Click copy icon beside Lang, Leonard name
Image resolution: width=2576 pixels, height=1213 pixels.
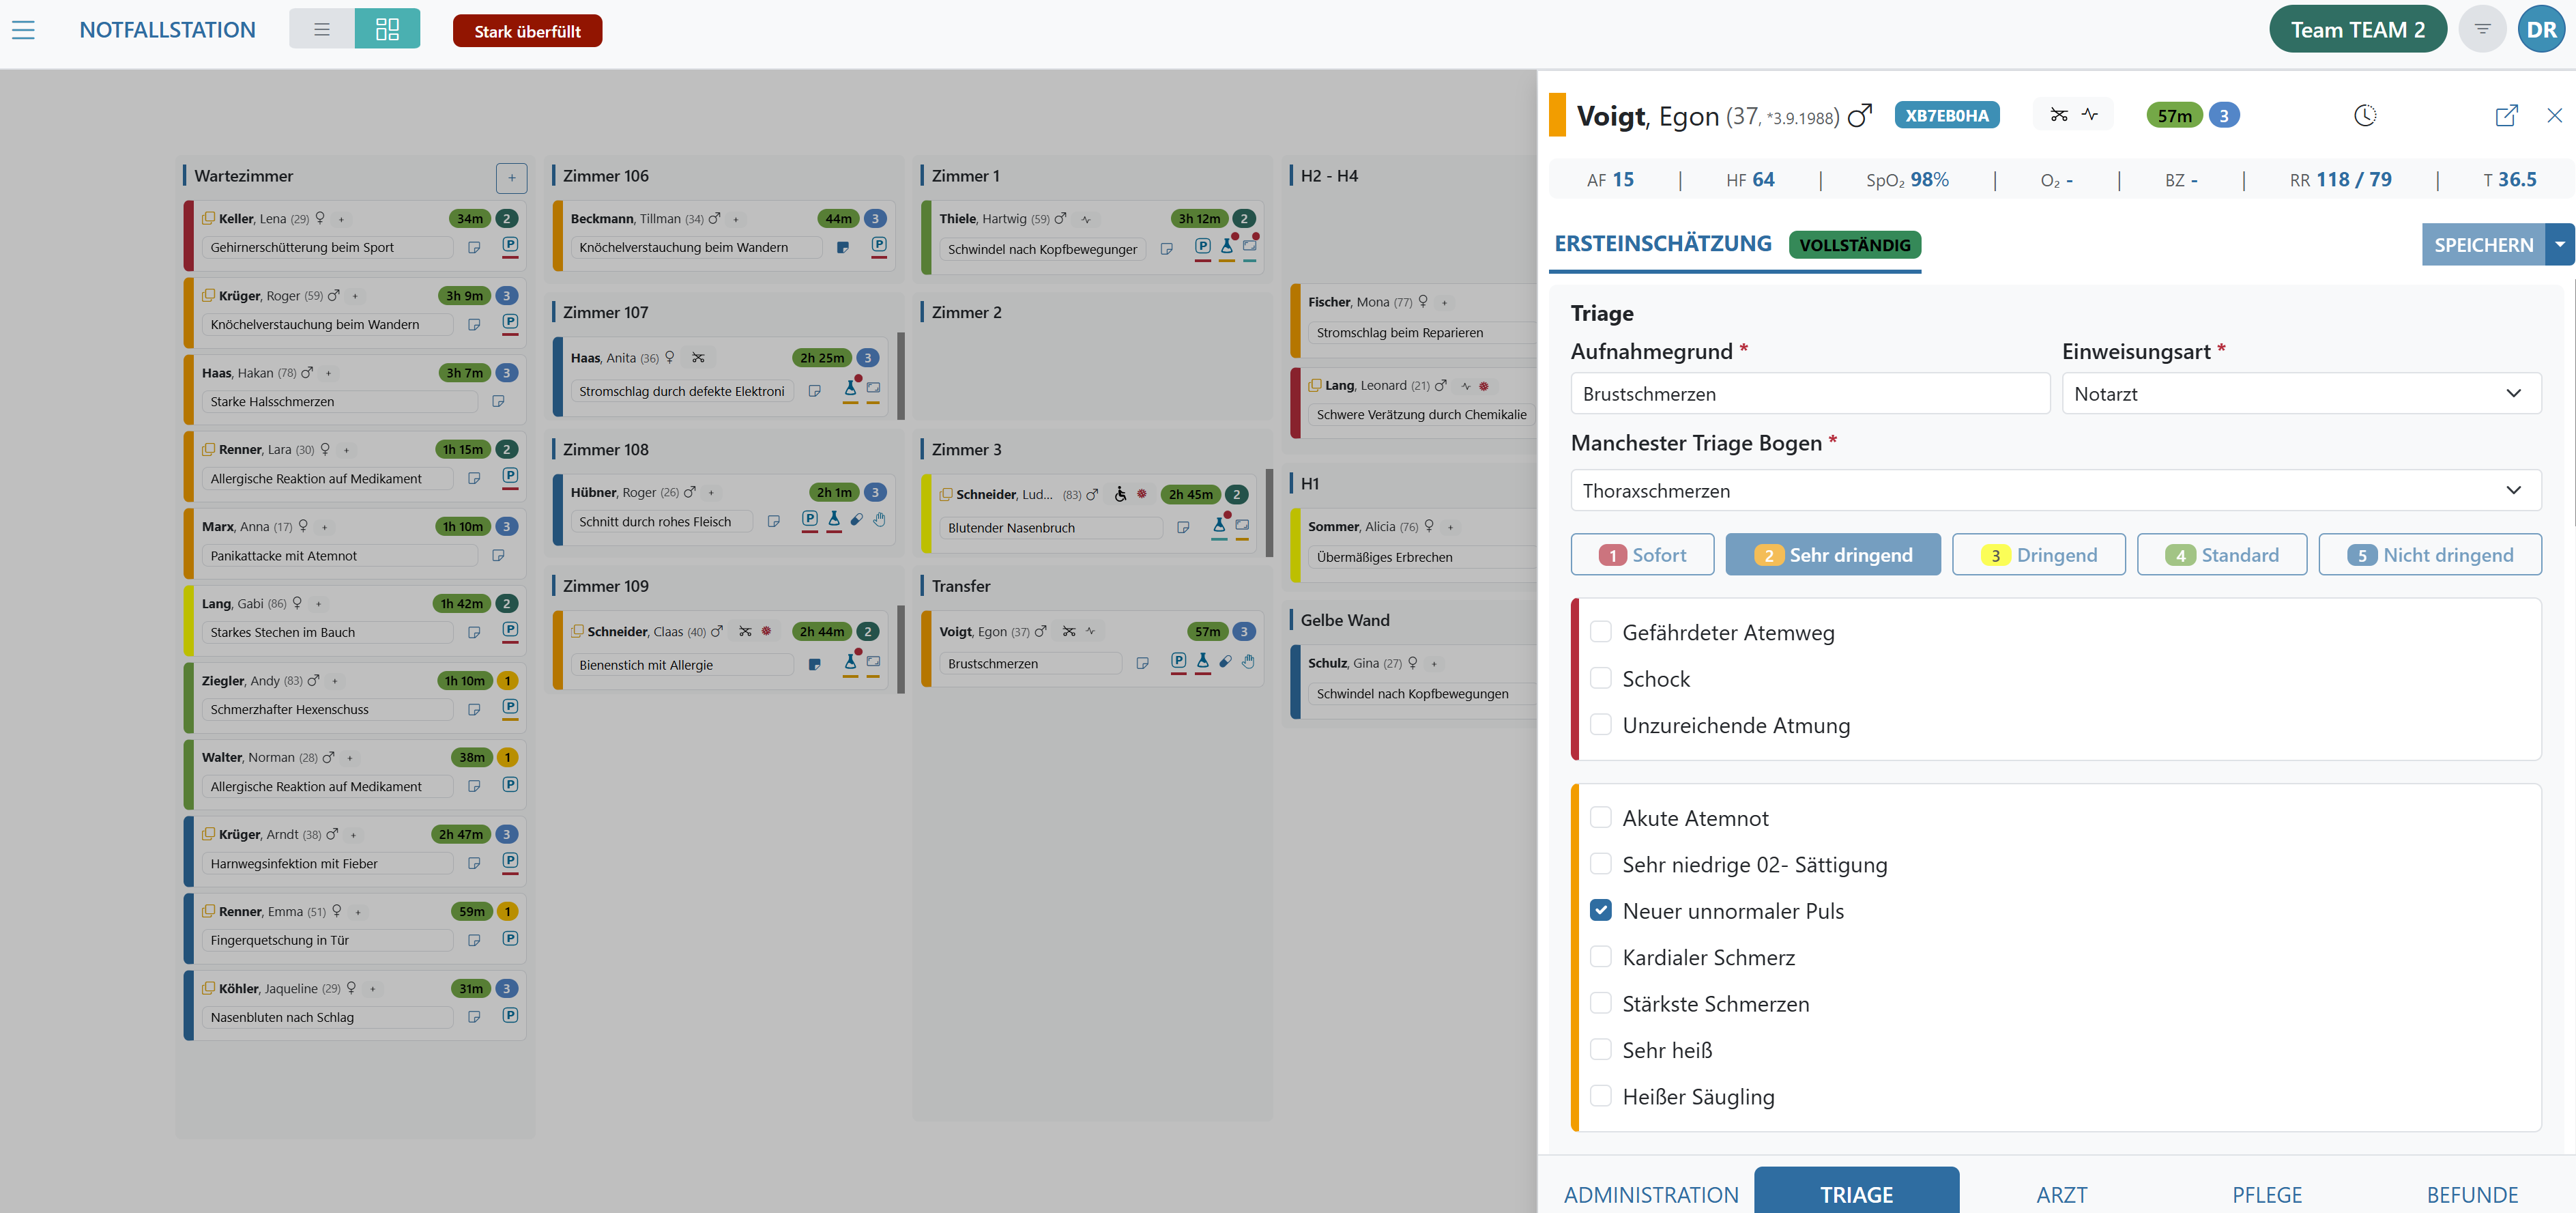coord(1314,385)
